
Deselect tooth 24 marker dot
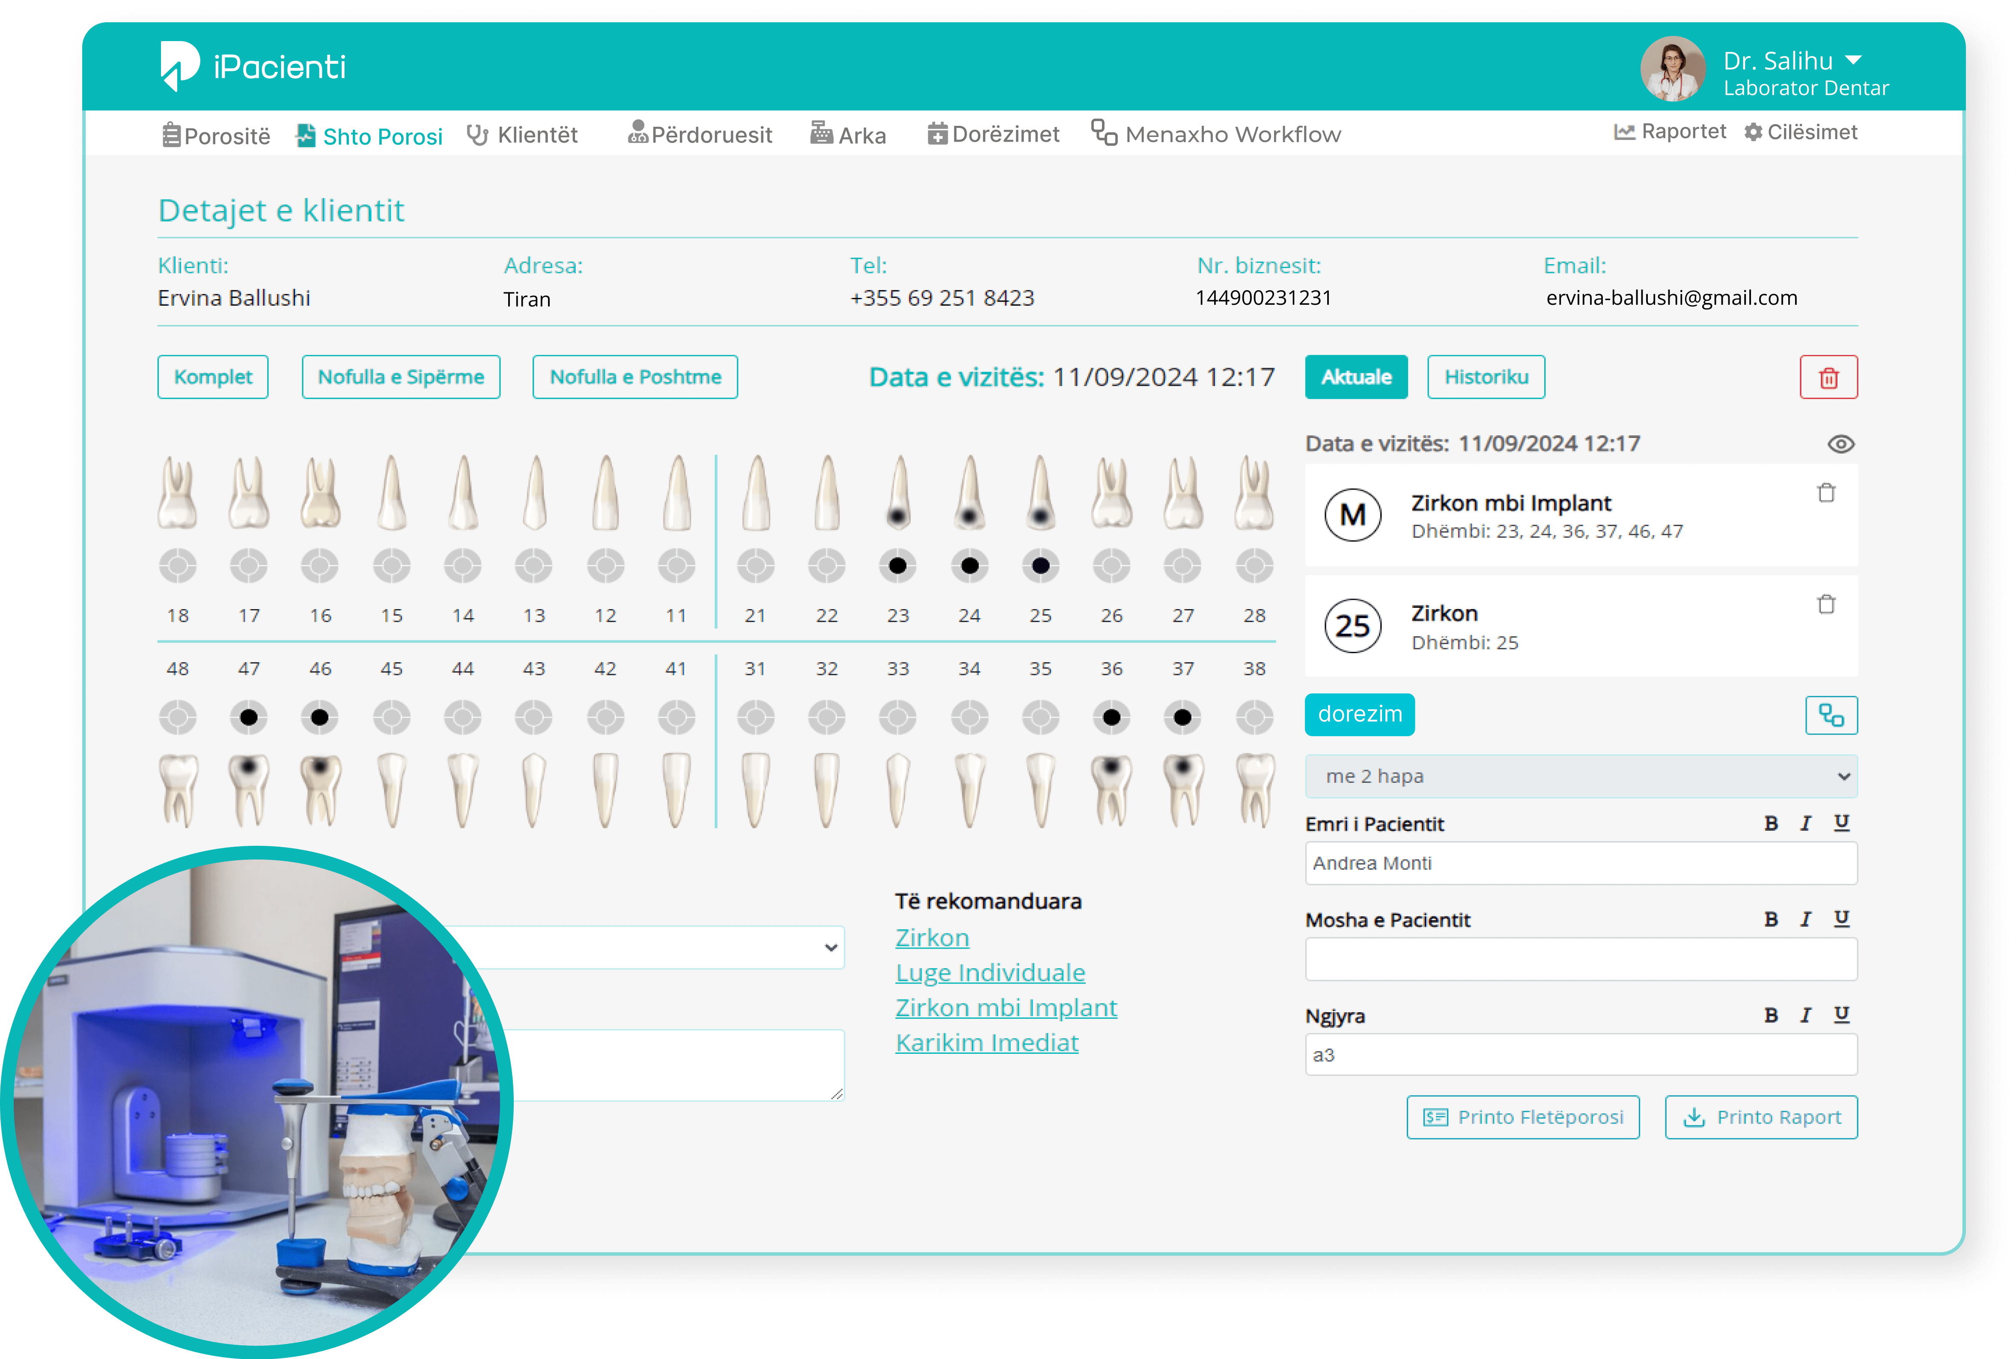click(969, 566)
